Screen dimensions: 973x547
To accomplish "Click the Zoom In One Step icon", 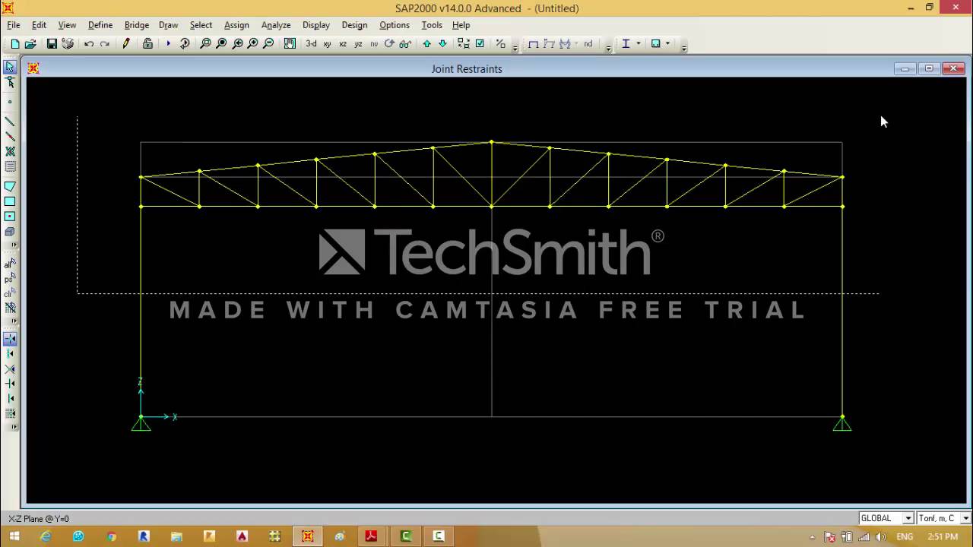I will coord(253,44).
